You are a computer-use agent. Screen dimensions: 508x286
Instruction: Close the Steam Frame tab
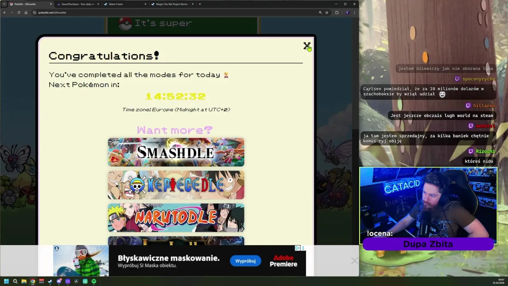(145, 4)
